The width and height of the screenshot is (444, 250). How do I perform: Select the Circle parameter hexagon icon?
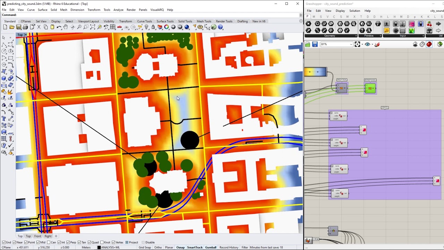(x=318, y=24)
